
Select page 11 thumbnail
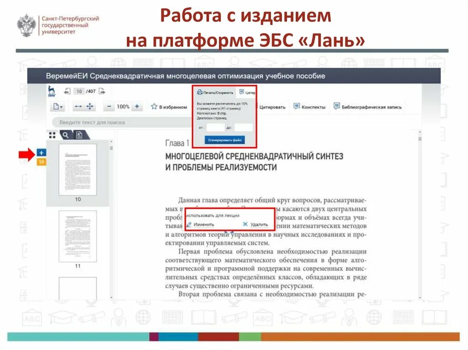tap(78, 236)
